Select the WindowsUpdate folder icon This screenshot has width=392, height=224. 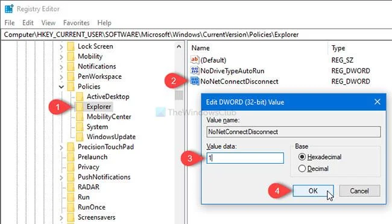pyautogui.click(x=80, y=137)
